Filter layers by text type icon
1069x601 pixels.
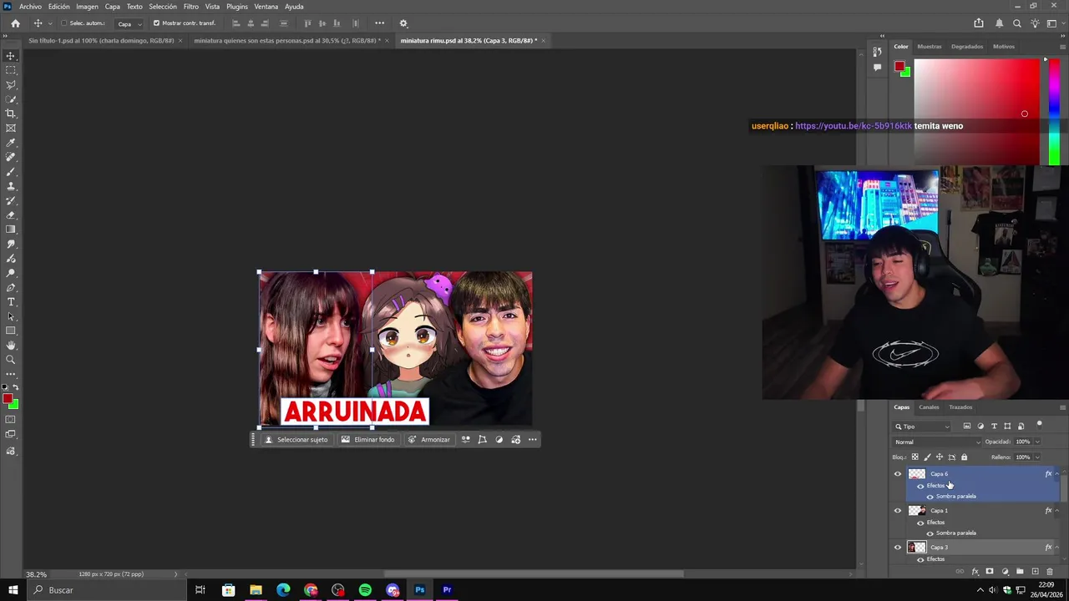(994, 427)
